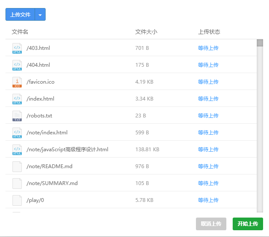Image resolution: width=269 pixels, height=237 pixels.
Task: Click the file name /404.html
Action: [x=38, y=65]
